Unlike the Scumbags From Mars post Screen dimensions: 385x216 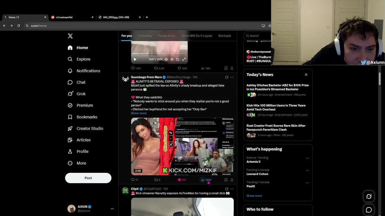tap(182, 180)
